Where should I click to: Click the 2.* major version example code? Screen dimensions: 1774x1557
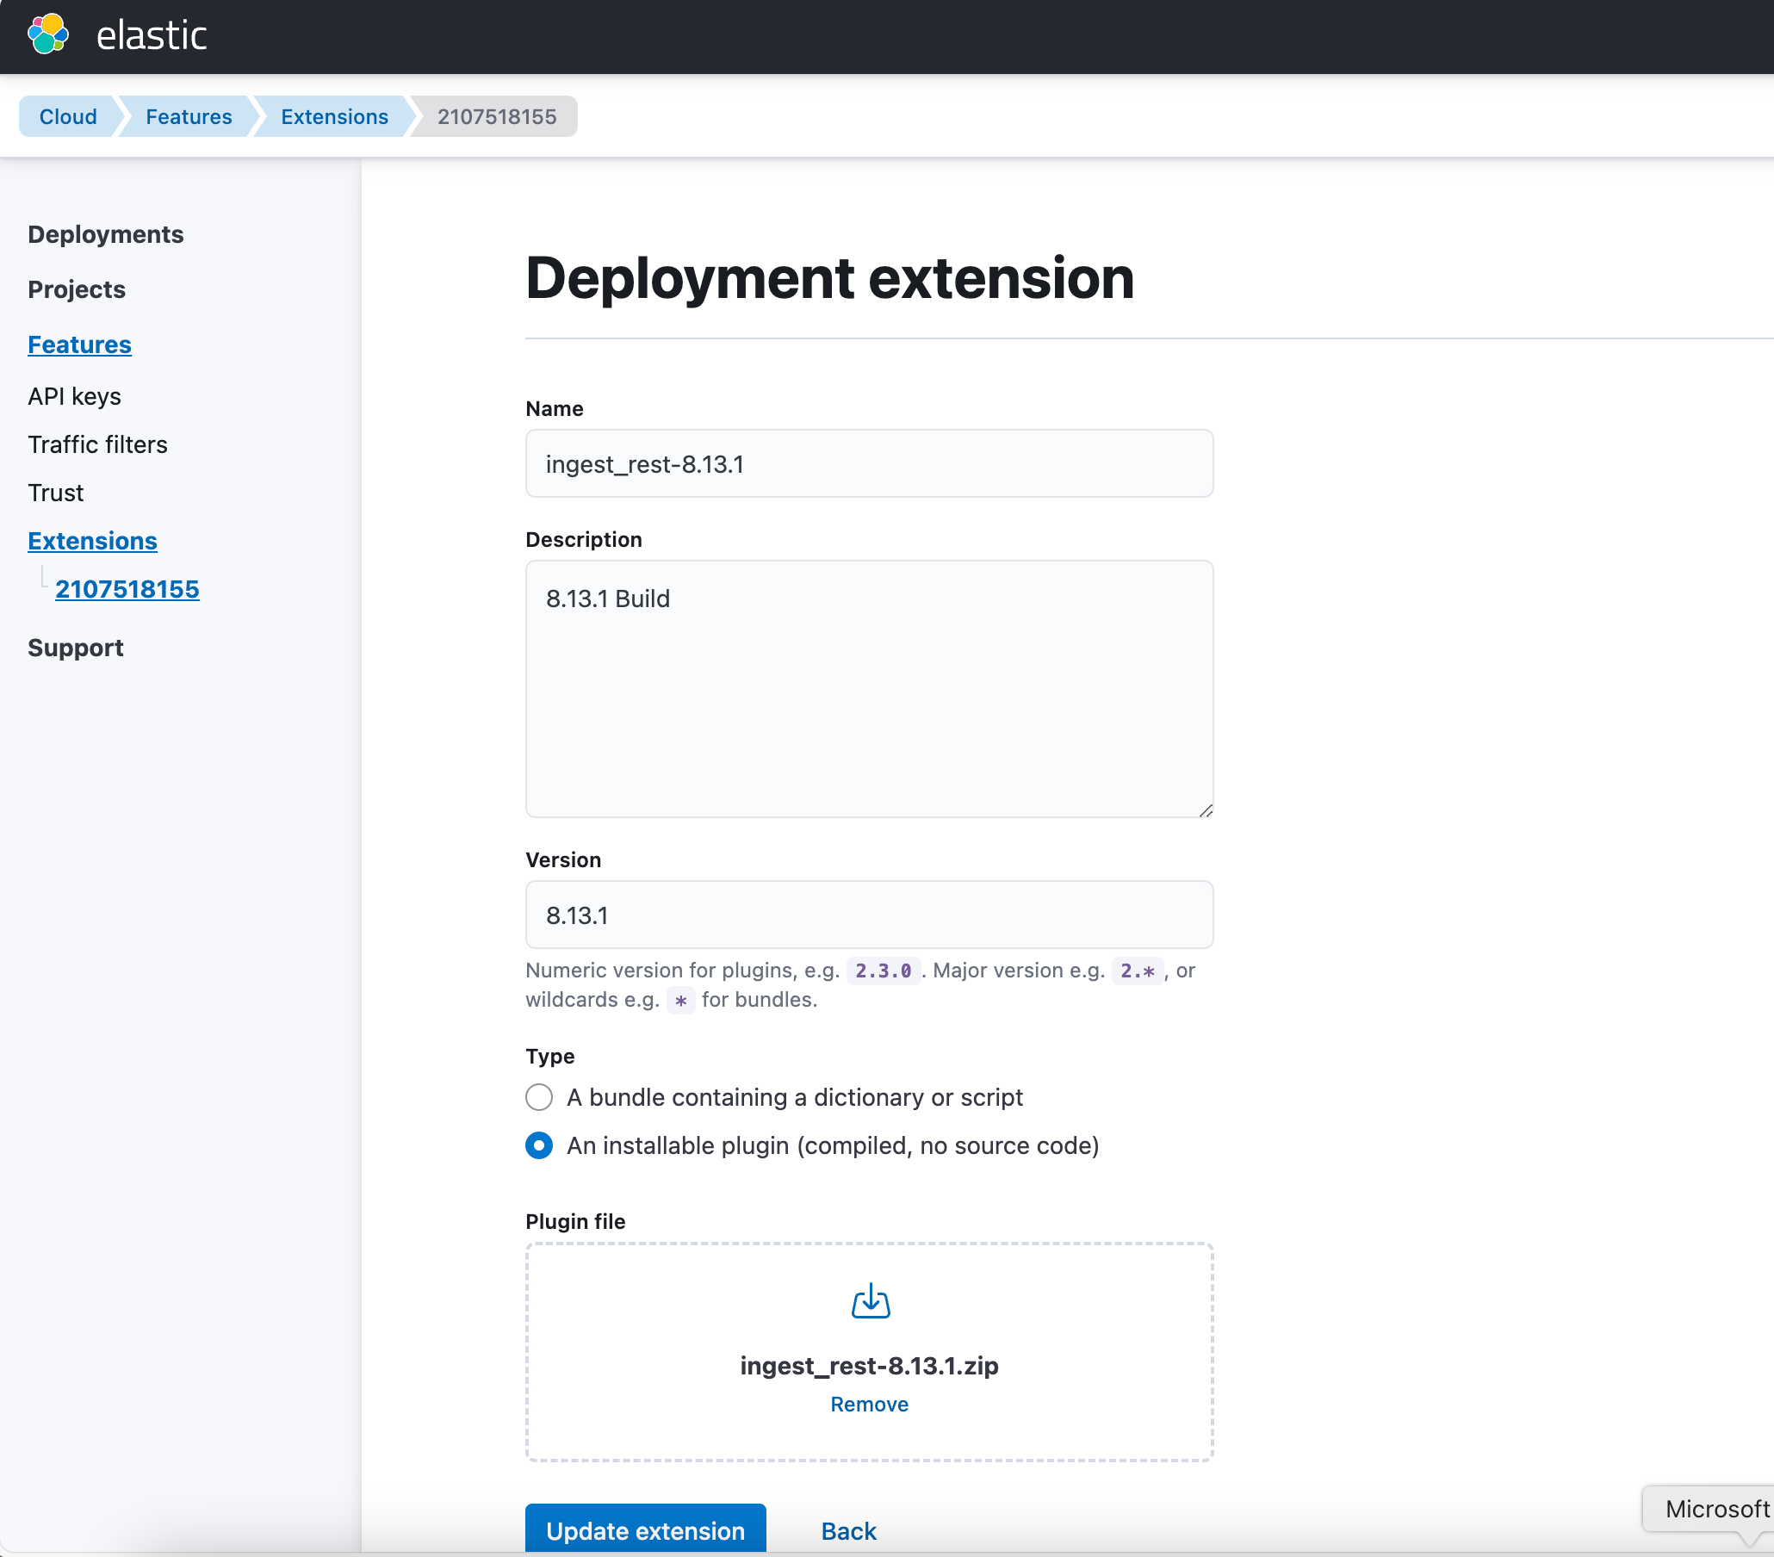coord(1137,971)
